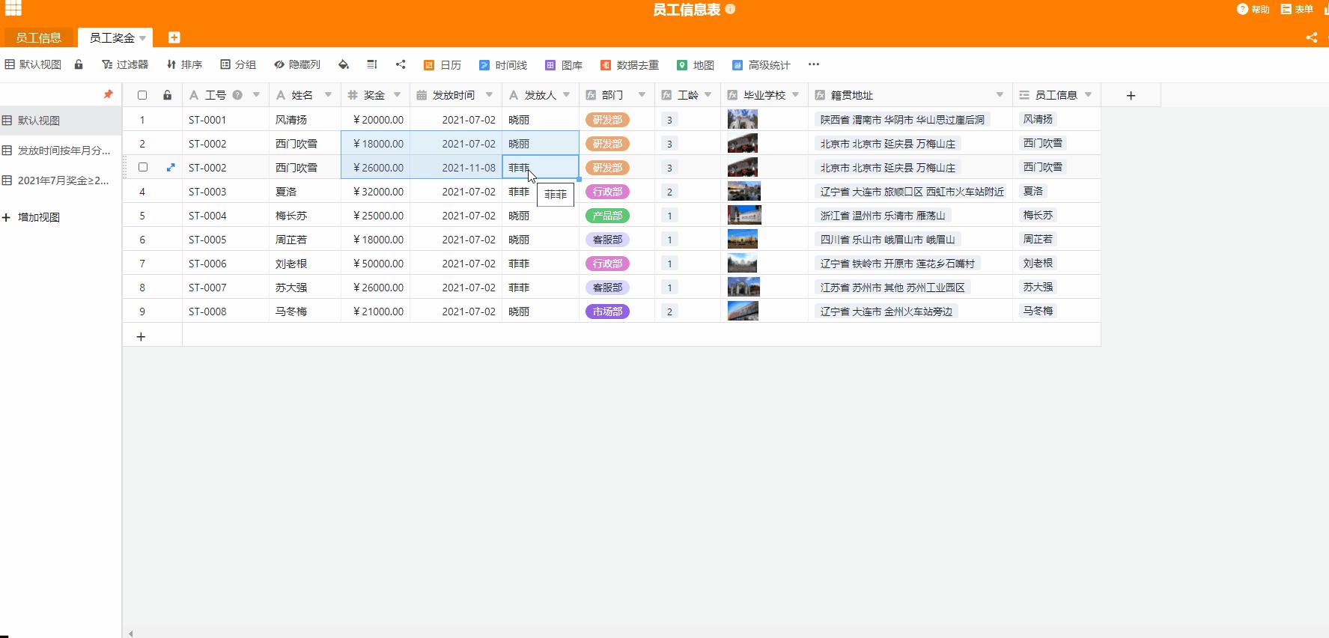Click the share icon at the tab bar's right end
The image size is (1329, 638).
1311,37
